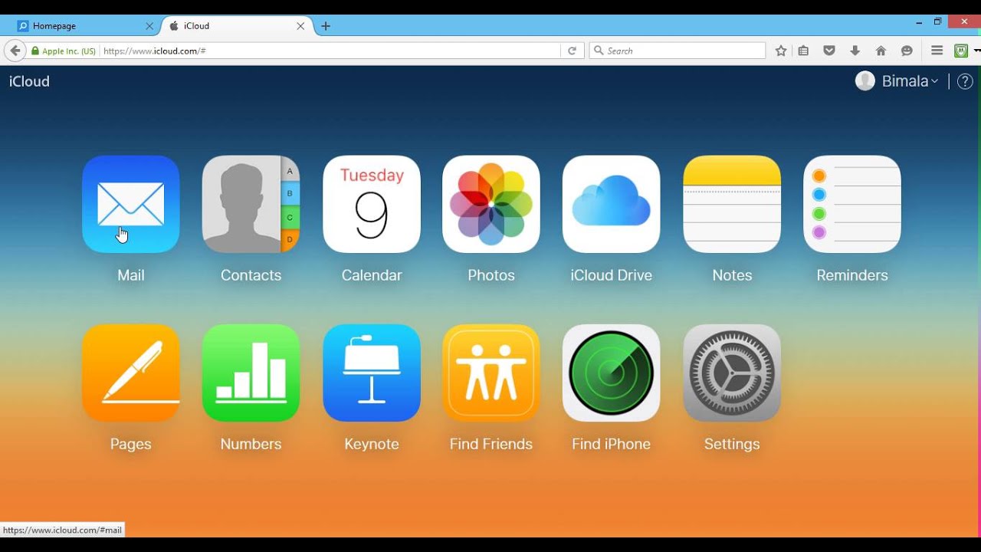This screenshot has height=552, width=981.
Task: Click the iCloud help question mark icon
Action: [x=965, y=81]
